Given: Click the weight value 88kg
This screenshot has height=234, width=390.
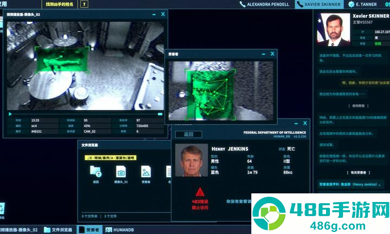Looking at the screenshot, I should pos(288,172).
